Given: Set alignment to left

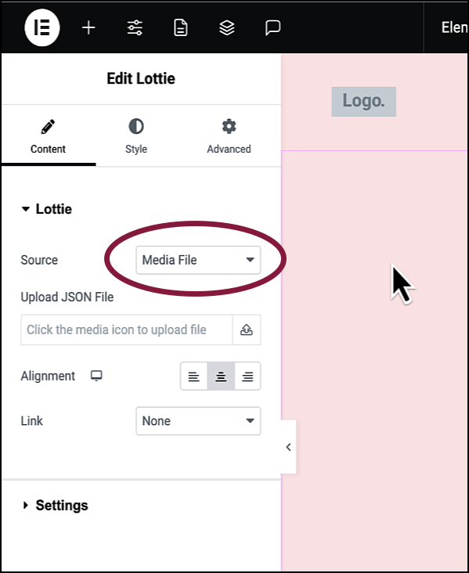Looking at the screenshot, I should coord(193,376).
